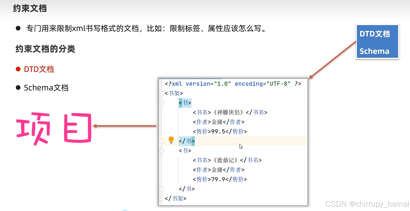Select the highlighted opening <书> tag
Screen dimensions: 410x211
[185, 103]
